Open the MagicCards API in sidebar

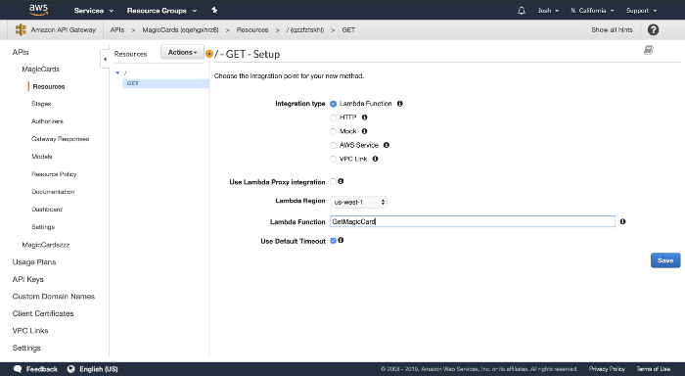point(41,70)
